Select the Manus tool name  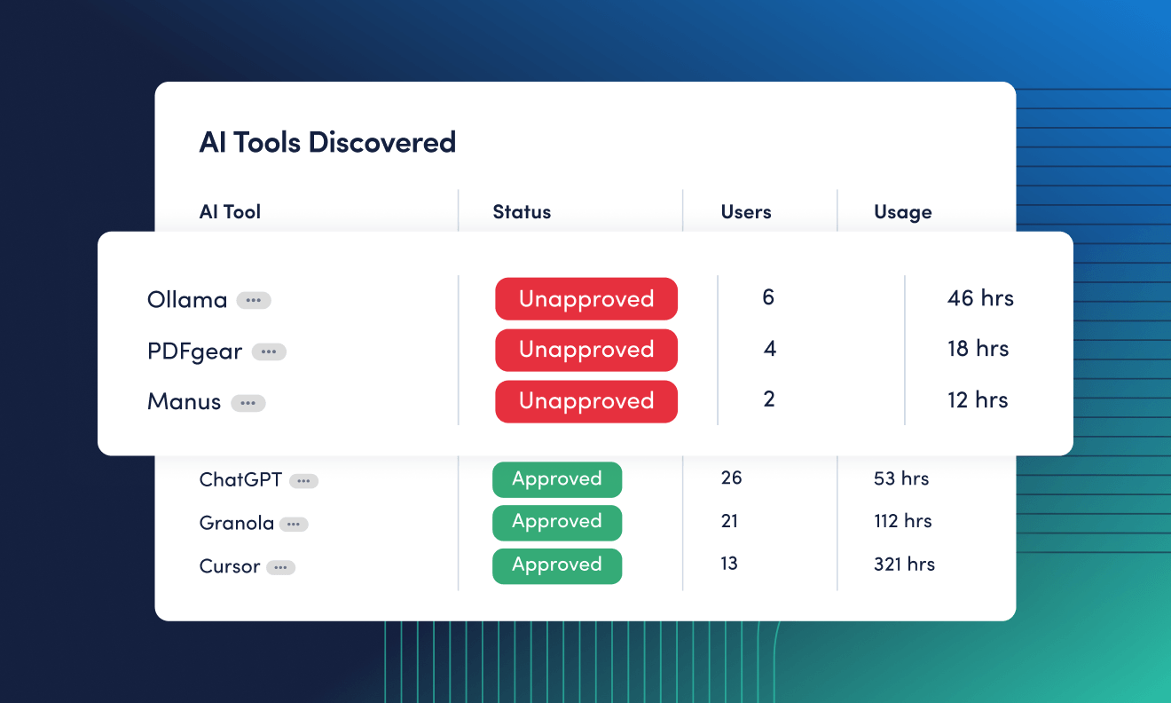(x=185, y=402)
